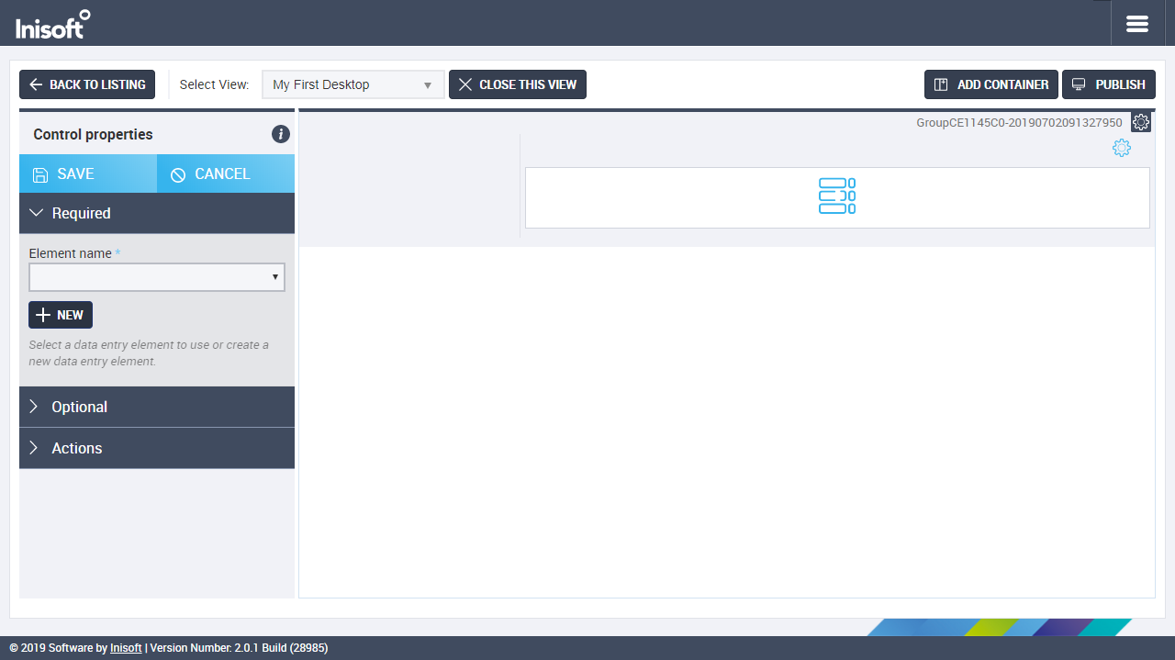Viewport: 1175px width, 660px height.
Task: Click Add Container button
Action: 991,84
